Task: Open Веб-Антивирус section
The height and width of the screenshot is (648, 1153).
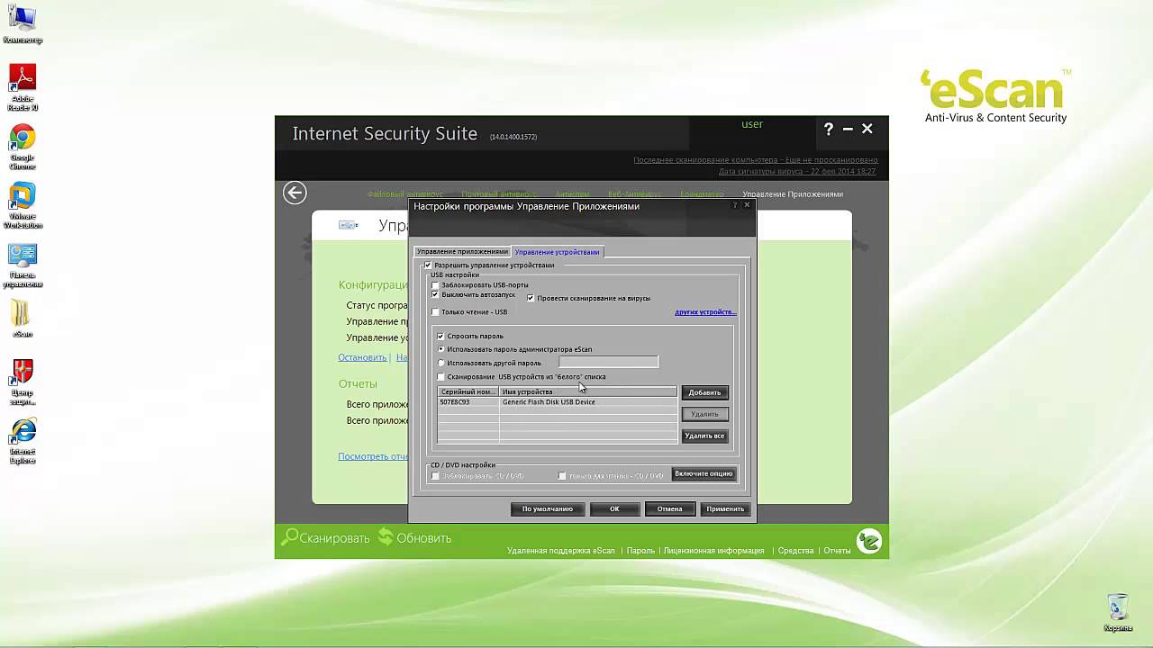Action: pos(634,194)
